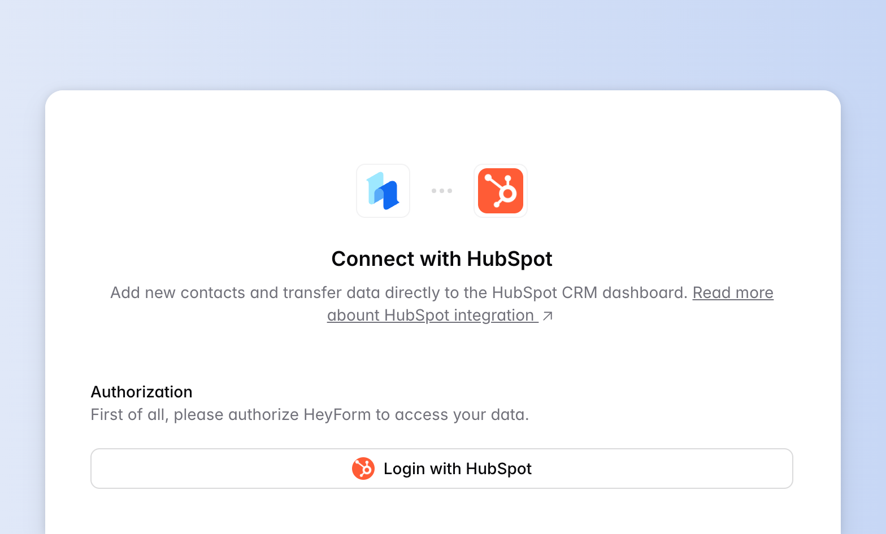This screenshot has width=886, height=534.
Task: Click the Authorization section label
Action: pyautogui.click(x=141, y=392)
